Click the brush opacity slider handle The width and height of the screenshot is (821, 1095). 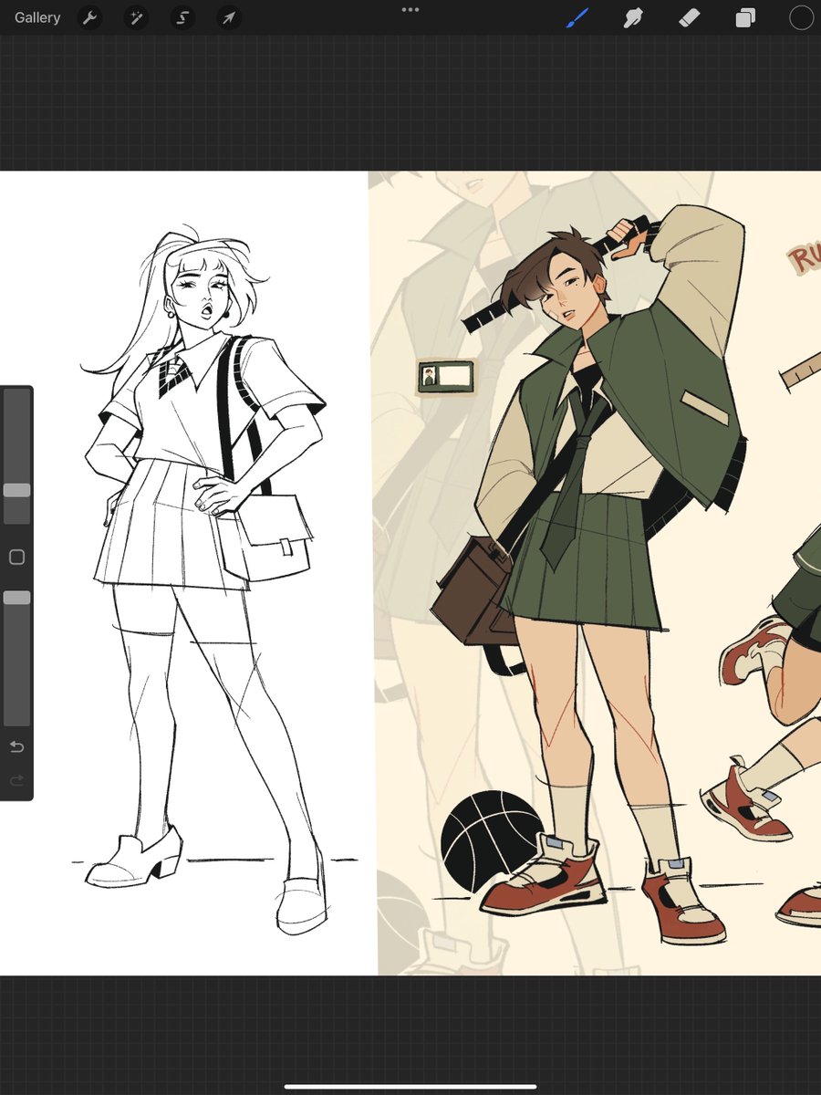16,598
